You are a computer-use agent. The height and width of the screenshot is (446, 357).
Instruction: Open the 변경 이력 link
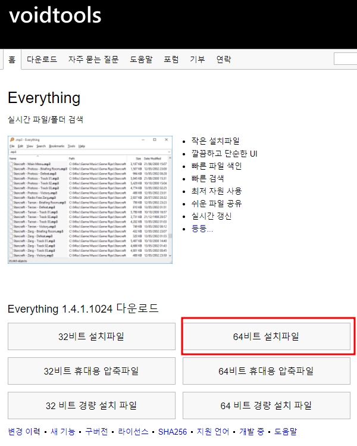pos(24,432)
